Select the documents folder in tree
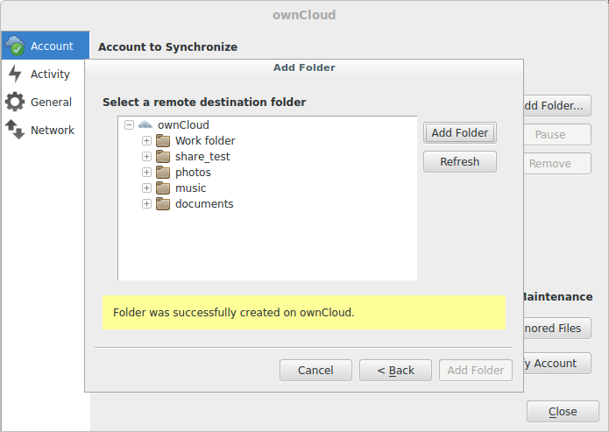 [203, 204]
